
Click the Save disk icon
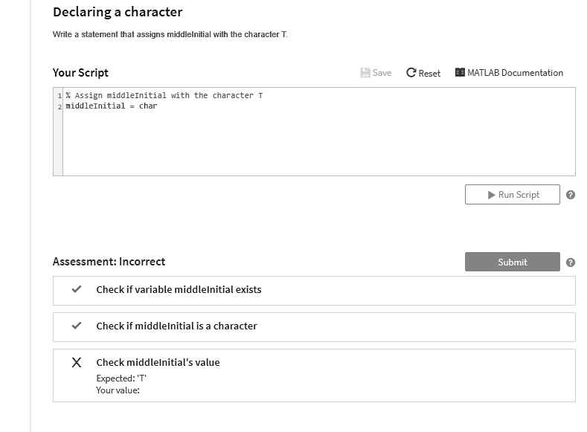pos(365,73)
